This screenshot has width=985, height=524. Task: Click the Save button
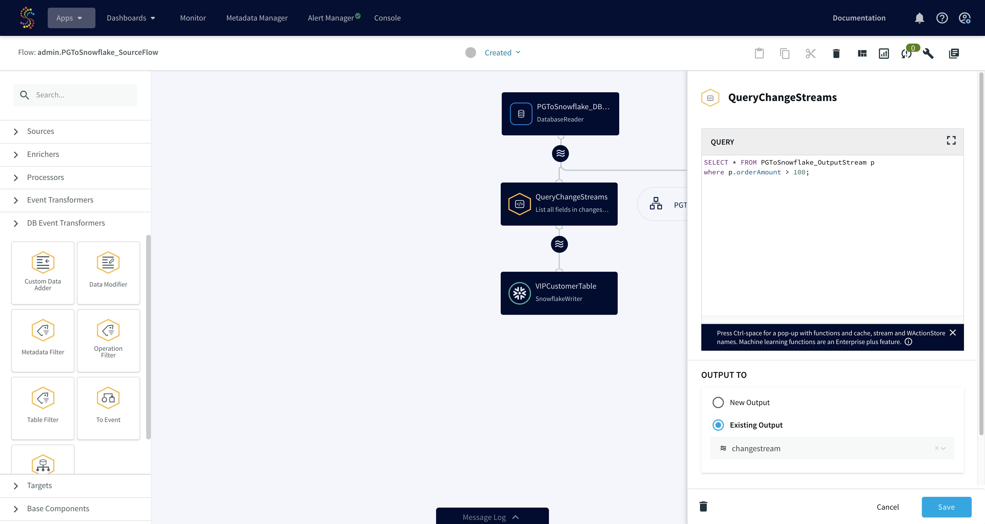[946, 507]
